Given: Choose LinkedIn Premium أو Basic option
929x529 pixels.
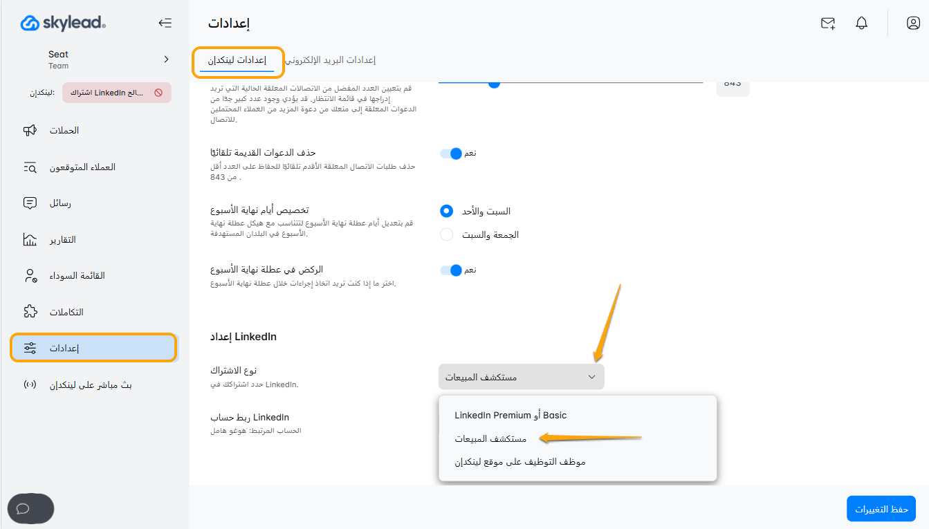Looking at the screenshot, I should 511,416.
